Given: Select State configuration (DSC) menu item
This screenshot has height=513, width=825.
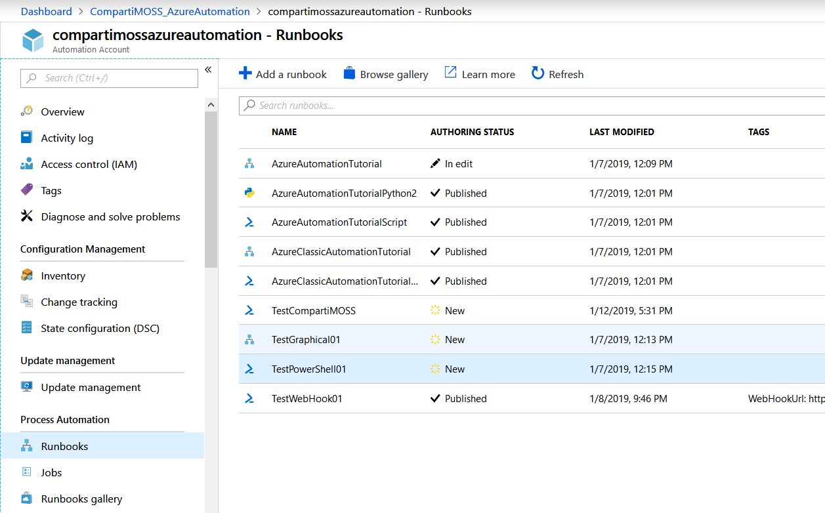Looking at the screenshot, I should (x=100, y=328).
